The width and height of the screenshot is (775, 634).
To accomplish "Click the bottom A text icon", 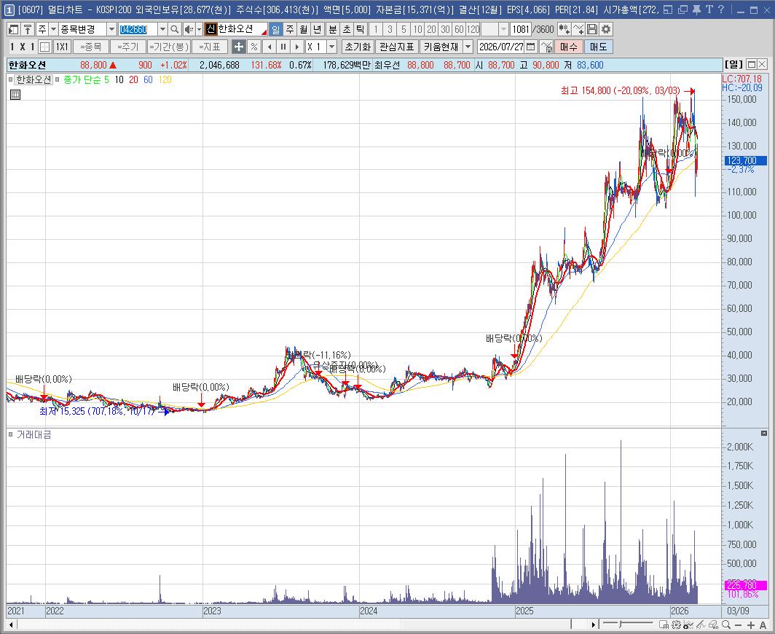I will pos(763,625).
